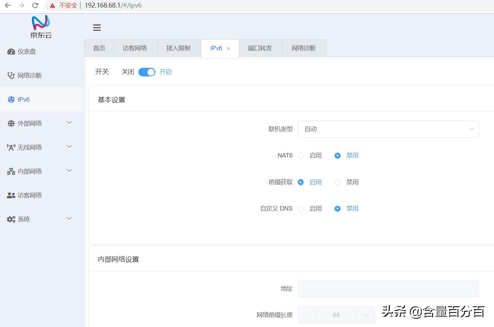Image resolution: width=494 pixels, height=327 pixels.
Task: Click the 地址 input field
Action: (388, 289)
